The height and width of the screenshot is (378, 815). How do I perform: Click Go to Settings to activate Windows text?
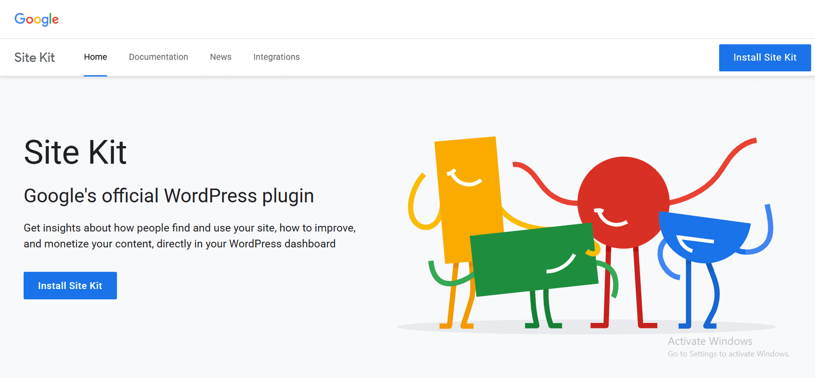(x=728, y=354)
